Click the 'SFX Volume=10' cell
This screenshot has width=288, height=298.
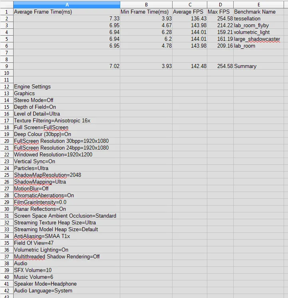(x=67, y=270)
